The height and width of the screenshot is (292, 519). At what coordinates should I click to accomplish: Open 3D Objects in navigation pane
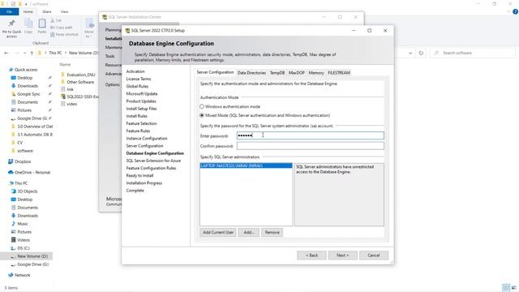(x=27, y=191)
